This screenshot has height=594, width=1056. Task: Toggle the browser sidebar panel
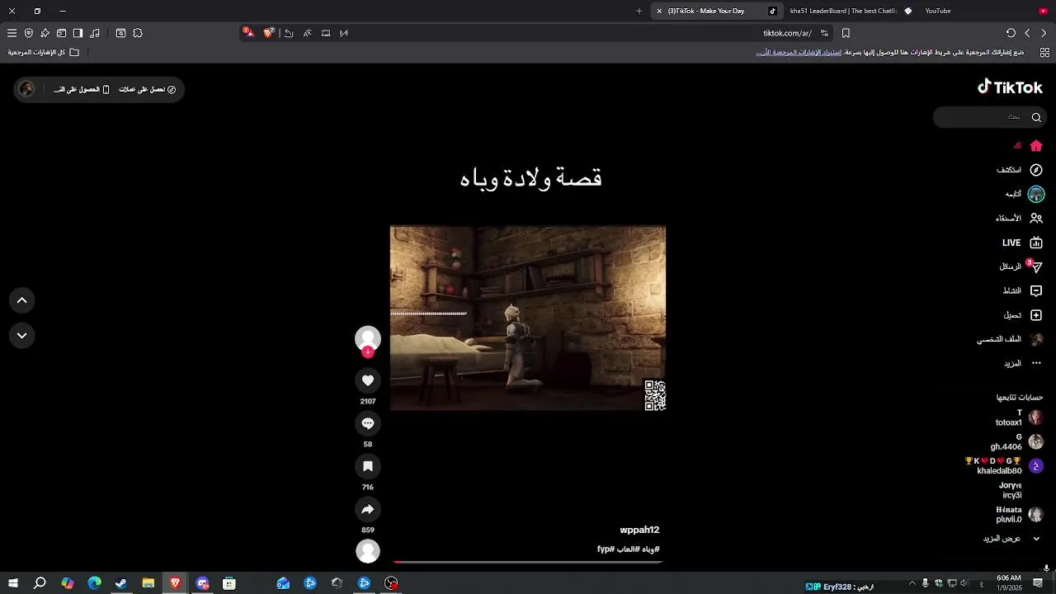pyautogui.click(x=78, y=33)
